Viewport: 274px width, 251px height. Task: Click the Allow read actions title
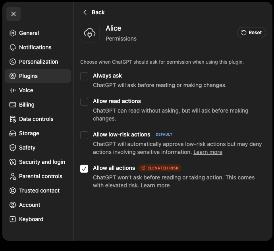click(x=117, y=101)
